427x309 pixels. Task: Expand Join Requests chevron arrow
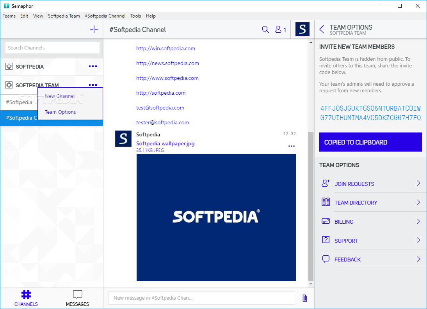click(418, 183)
